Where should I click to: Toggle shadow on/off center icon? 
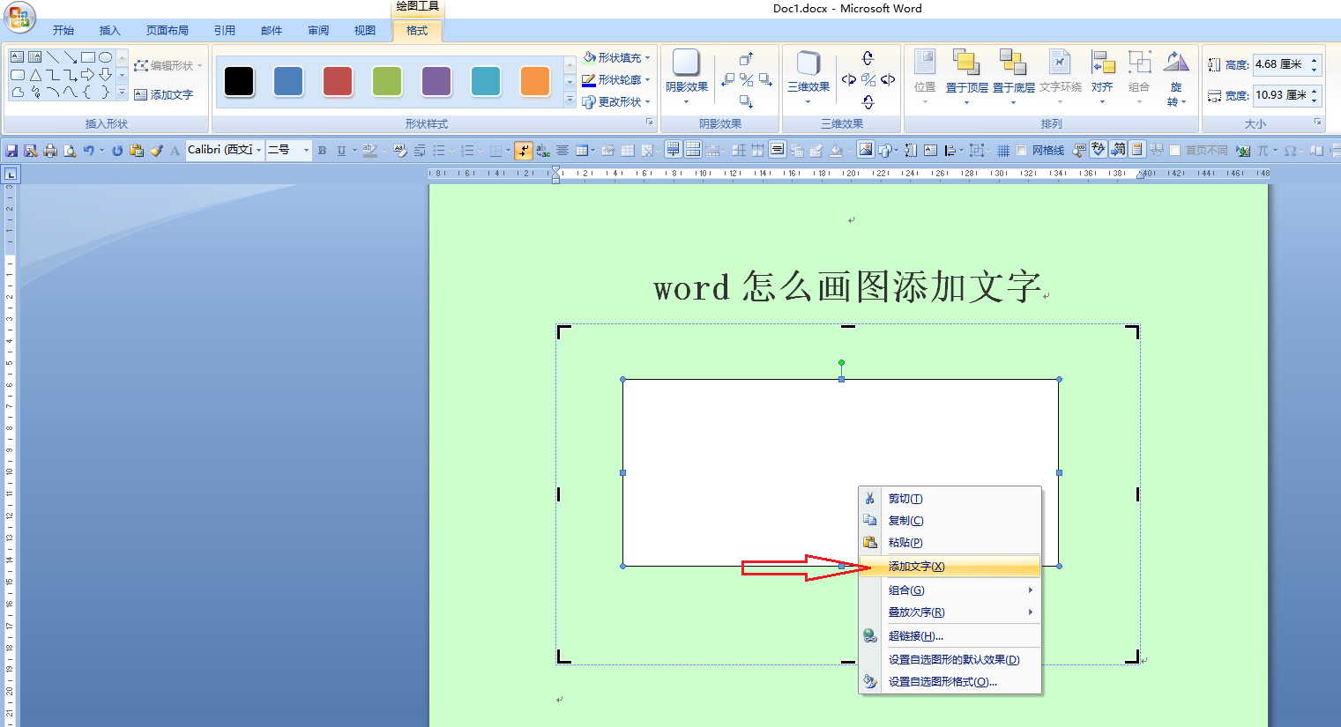tap(746, 80)
